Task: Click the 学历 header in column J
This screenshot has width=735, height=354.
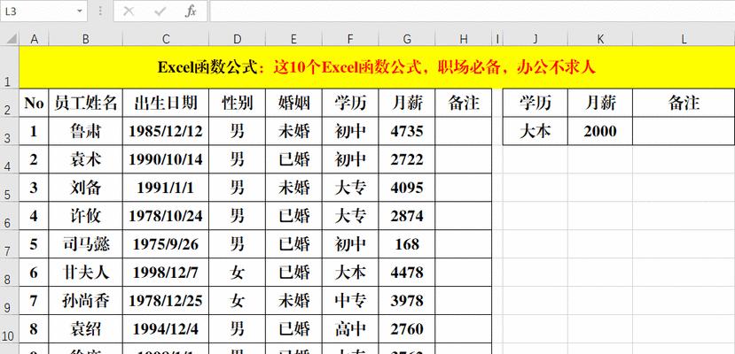Action: coord(535,103)
